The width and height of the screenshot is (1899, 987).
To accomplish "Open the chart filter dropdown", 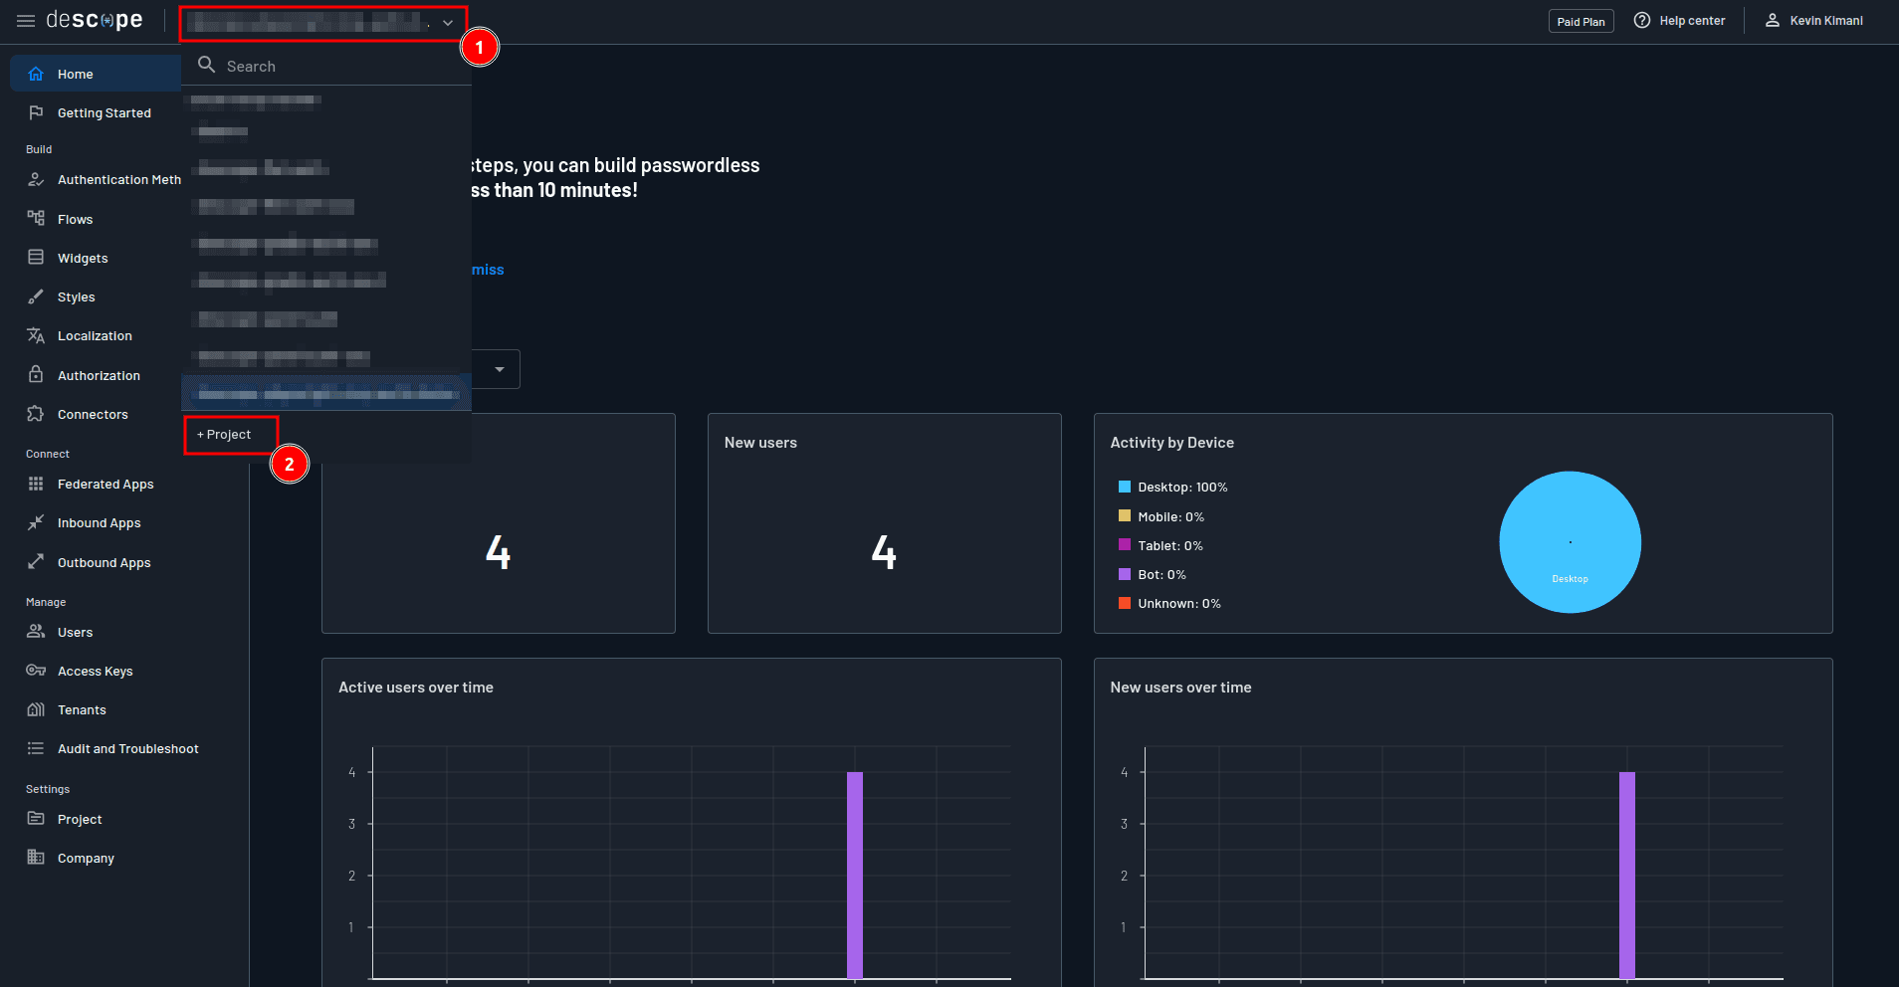I will click(501, 368).
